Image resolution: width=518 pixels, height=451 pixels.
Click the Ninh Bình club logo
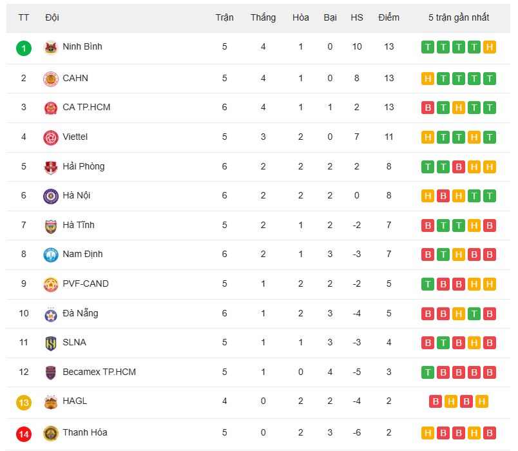(x=51, y=48)
